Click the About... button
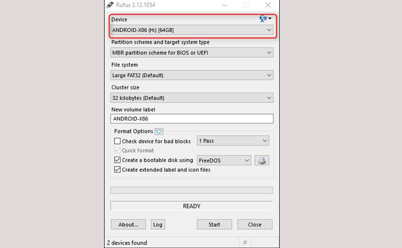This screenshot has width=402, height=248. [x=128, y=225]
